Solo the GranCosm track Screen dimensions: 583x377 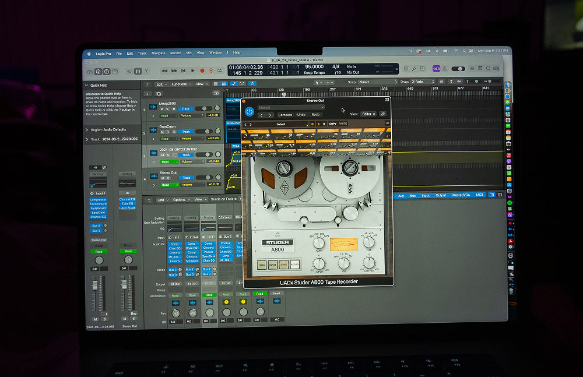(x=168, y=132)
